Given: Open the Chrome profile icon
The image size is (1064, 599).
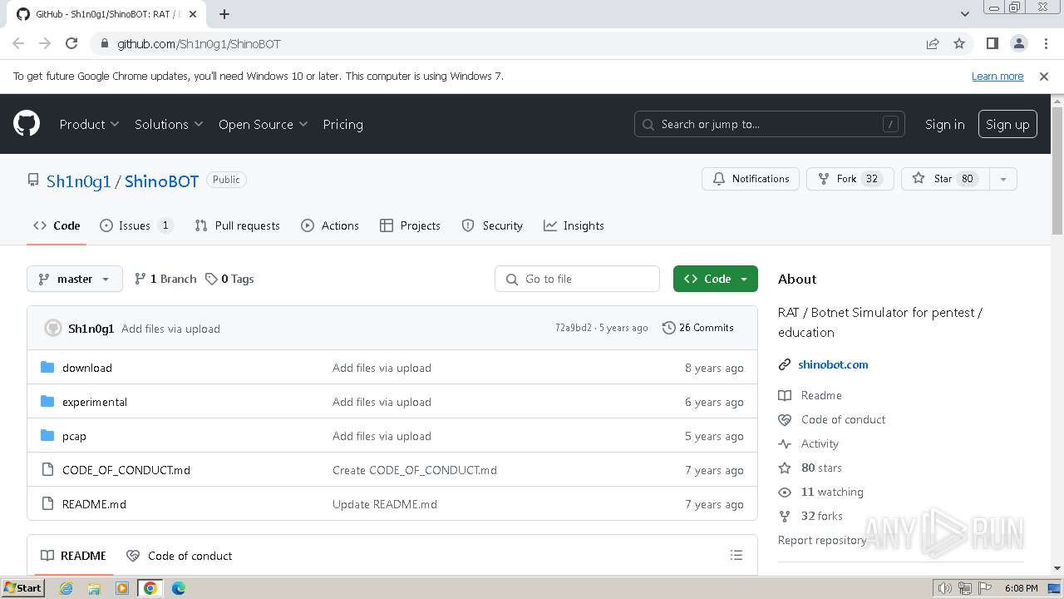Looking at the screenshot, I should click(x=1018, y=43).
